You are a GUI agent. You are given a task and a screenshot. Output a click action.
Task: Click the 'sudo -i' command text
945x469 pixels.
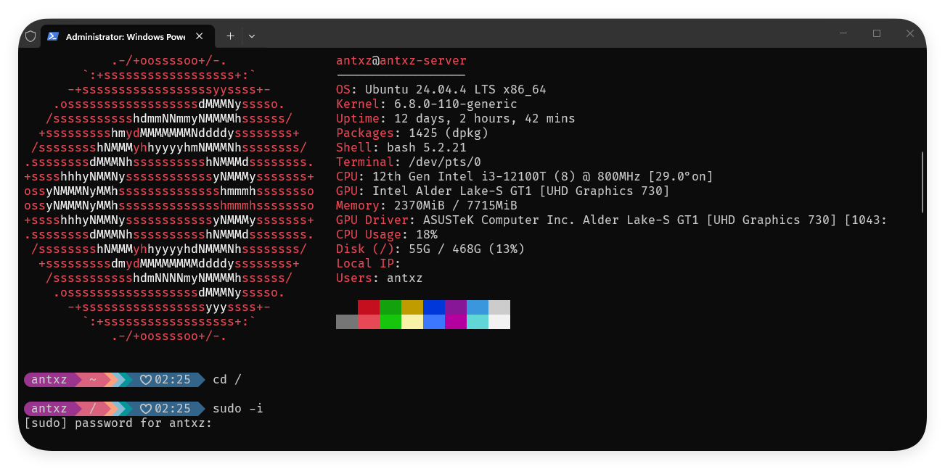(x=238, y=409)
